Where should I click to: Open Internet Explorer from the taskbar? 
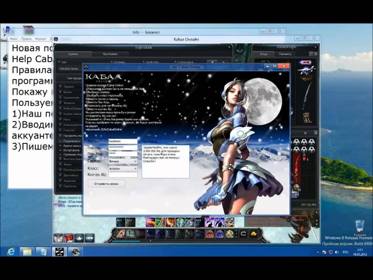(11, 252)
